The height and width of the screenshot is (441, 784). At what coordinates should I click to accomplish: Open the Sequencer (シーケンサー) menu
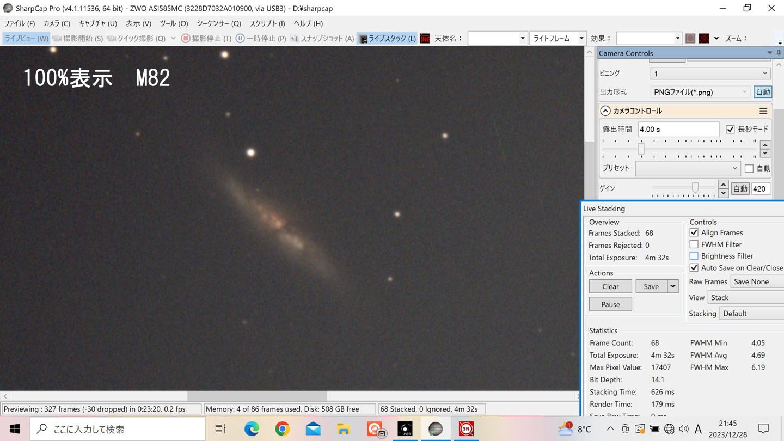pos(218,23)
